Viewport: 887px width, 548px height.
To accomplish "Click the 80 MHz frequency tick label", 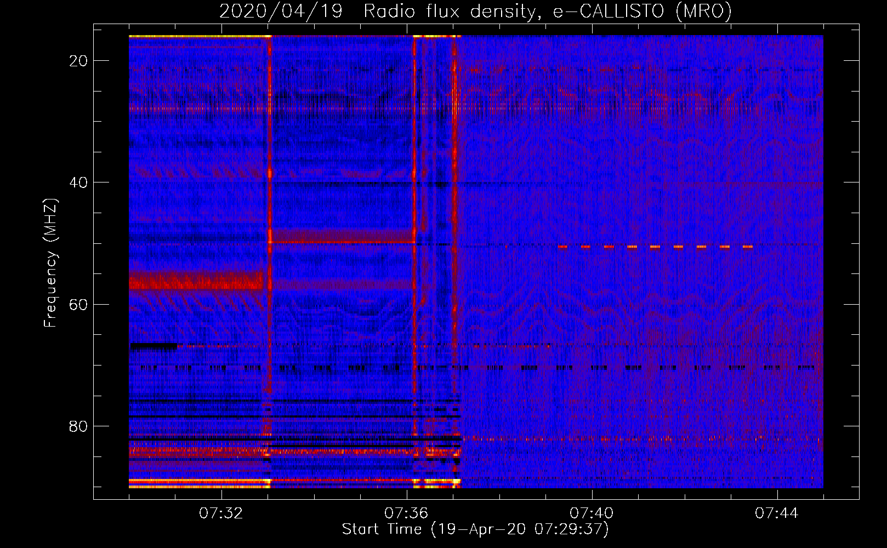I will (78, 426).
